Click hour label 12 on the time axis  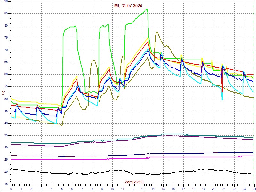click(133, 188)
